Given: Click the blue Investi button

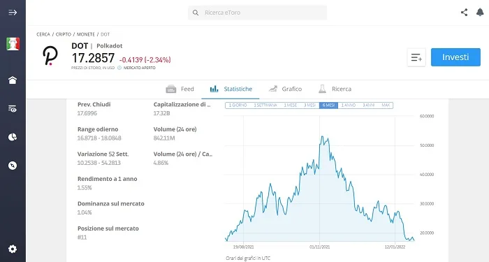Looking at the screenshot, I should pyautogui.click(x=455, y=57).
